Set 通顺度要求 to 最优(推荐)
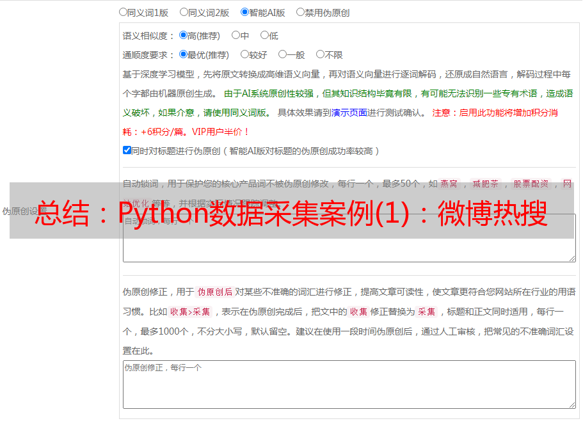This screenshot has width=583, height=421. pos(183,54)
